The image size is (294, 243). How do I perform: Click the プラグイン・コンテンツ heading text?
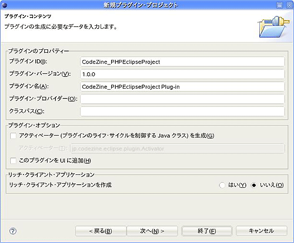point(28,16)
